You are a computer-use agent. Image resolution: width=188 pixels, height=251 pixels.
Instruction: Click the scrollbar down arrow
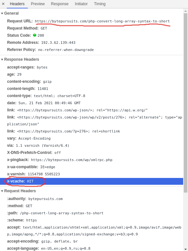coord(185,249)
